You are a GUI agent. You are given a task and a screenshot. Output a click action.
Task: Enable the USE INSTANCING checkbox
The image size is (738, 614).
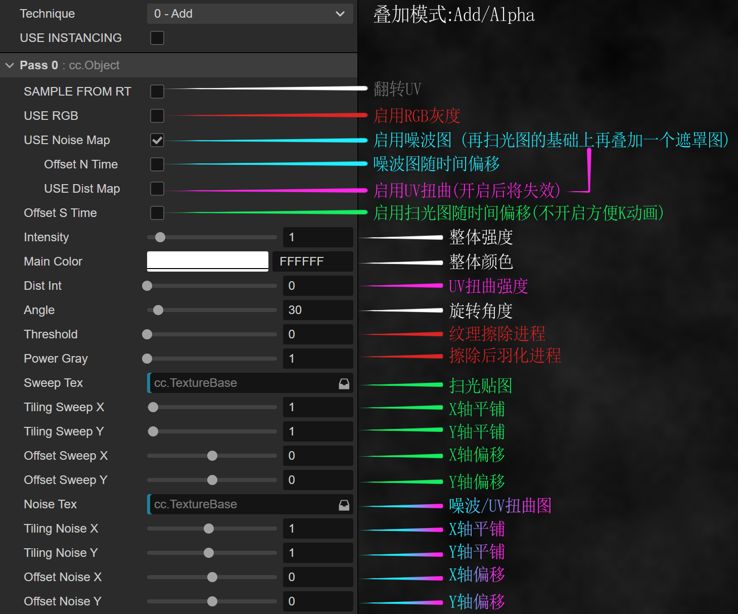(157, 38)
